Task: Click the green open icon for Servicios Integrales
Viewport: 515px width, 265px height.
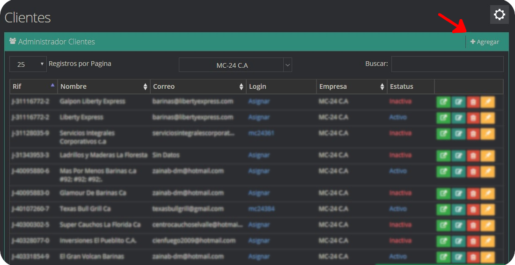Action: [443, 134]
